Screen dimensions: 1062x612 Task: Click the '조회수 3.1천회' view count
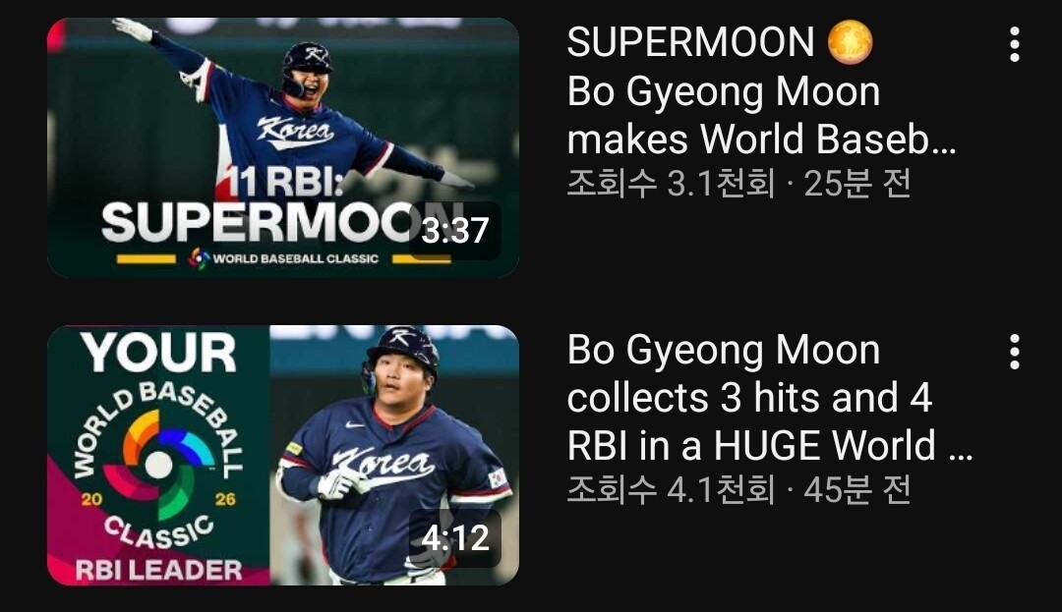671,184
